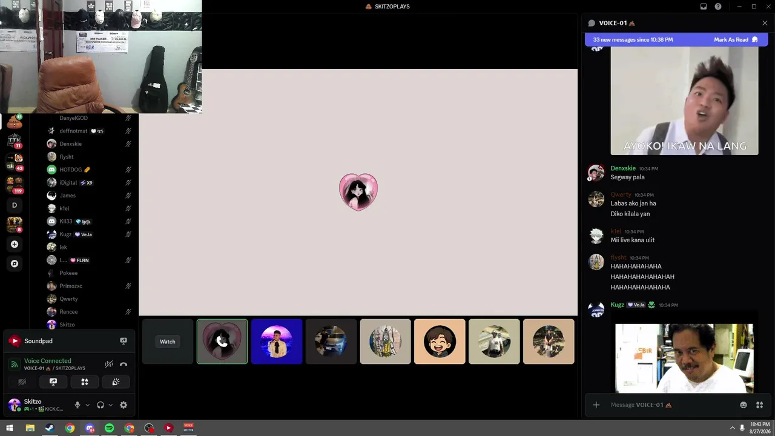Click the Watch stream button
The image size is (775, 436).
168,342
